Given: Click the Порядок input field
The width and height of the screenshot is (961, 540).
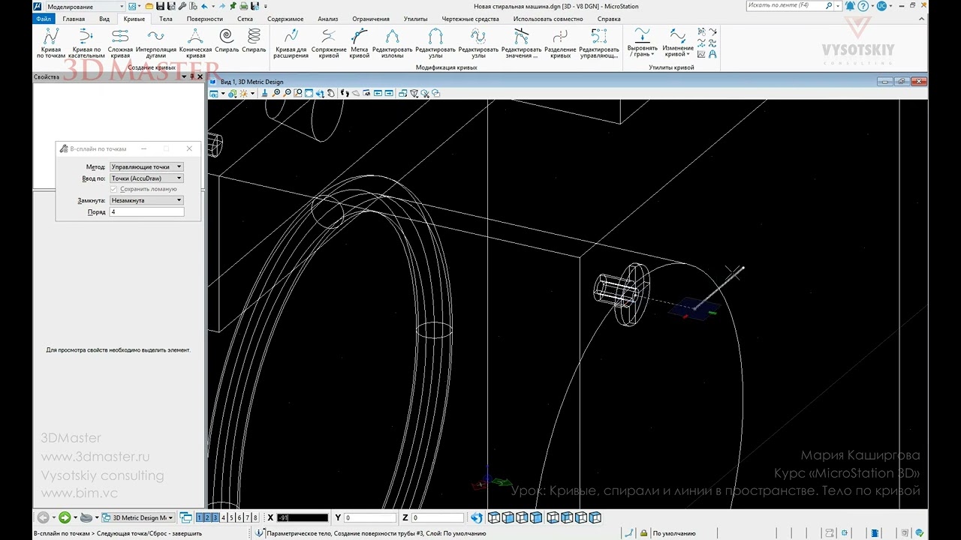Looking at the screenshot, I should (146, 212).
